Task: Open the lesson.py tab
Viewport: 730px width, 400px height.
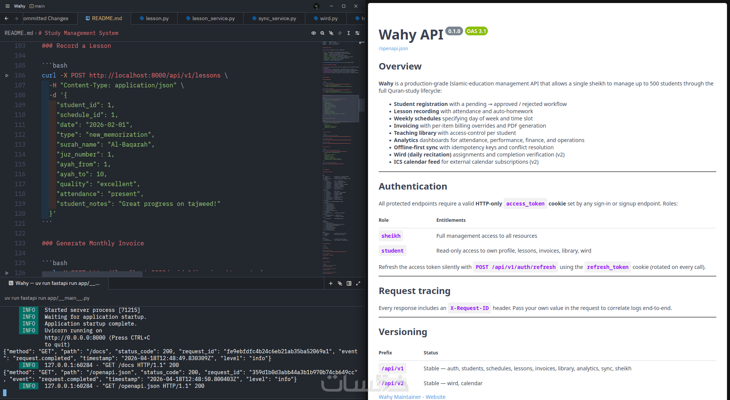Action: coord(154,18)
